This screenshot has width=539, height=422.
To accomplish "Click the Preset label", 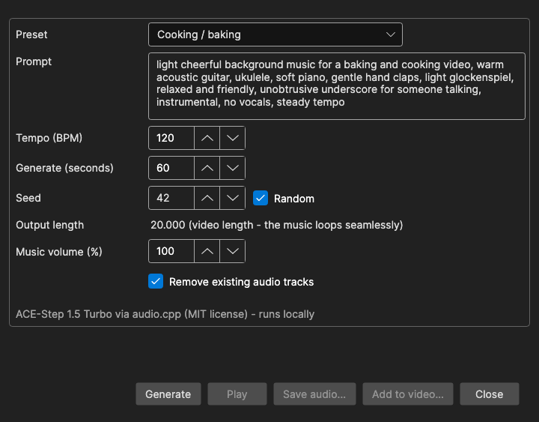I will click(31, 34).
